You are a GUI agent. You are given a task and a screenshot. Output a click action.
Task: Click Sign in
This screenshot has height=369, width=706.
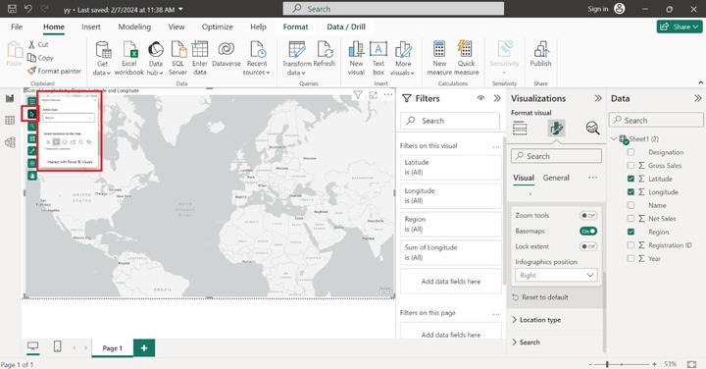[598, 9]
